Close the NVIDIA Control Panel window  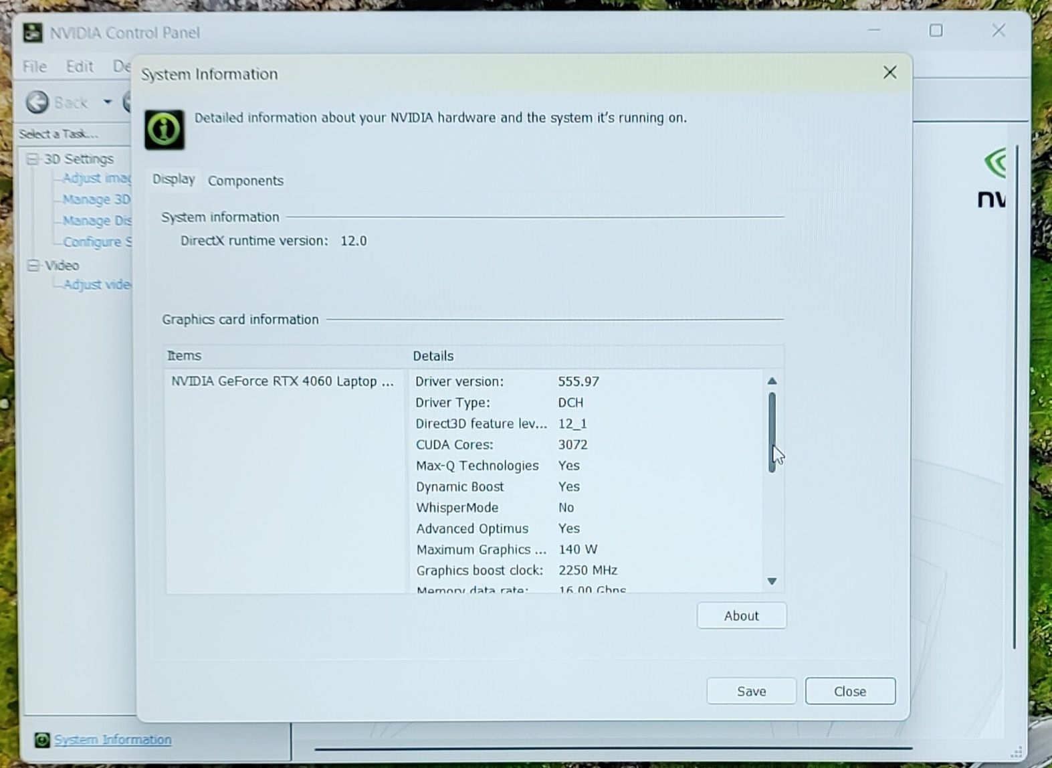pos(998,31)
